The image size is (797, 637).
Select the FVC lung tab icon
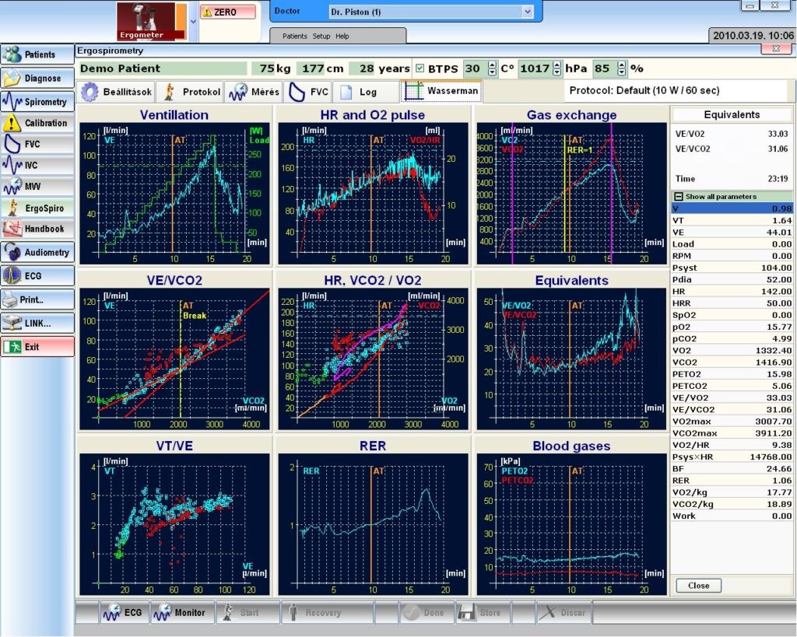pyautogui.click(x=297, y=92)
